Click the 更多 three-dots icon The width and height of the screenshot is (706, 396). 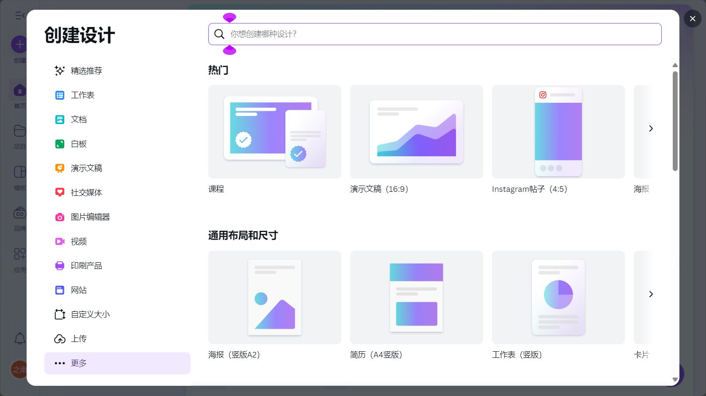pos(59,363)
